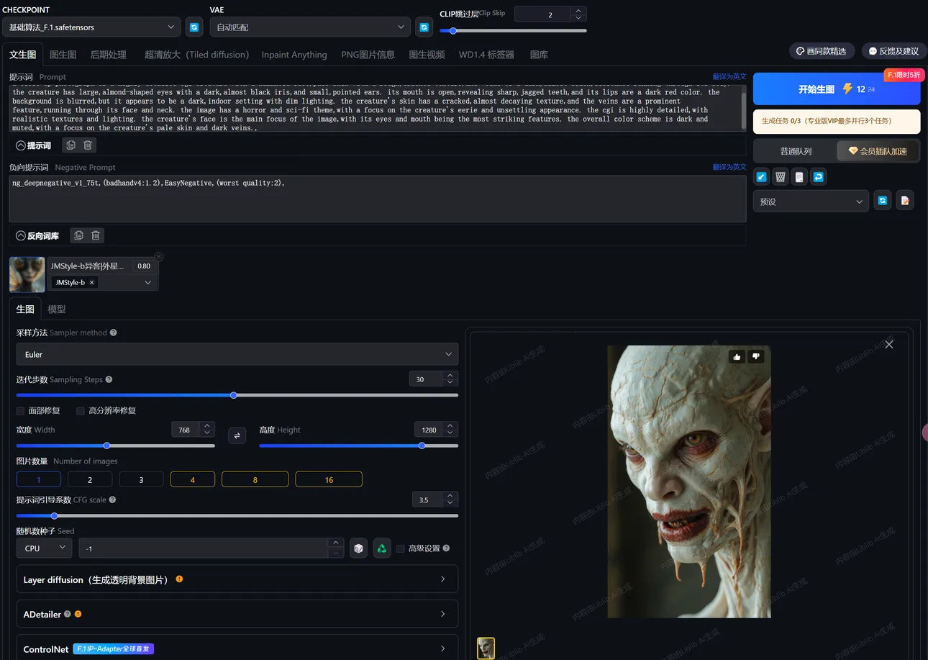The image size is (928, 660).
Task: Click the CFG scale slider handle
Action: pos(54,515)
